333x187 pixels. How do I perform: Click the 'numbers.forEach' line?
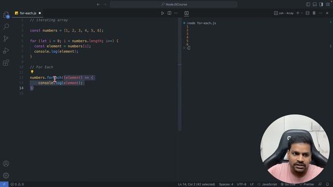coord(61,77)
